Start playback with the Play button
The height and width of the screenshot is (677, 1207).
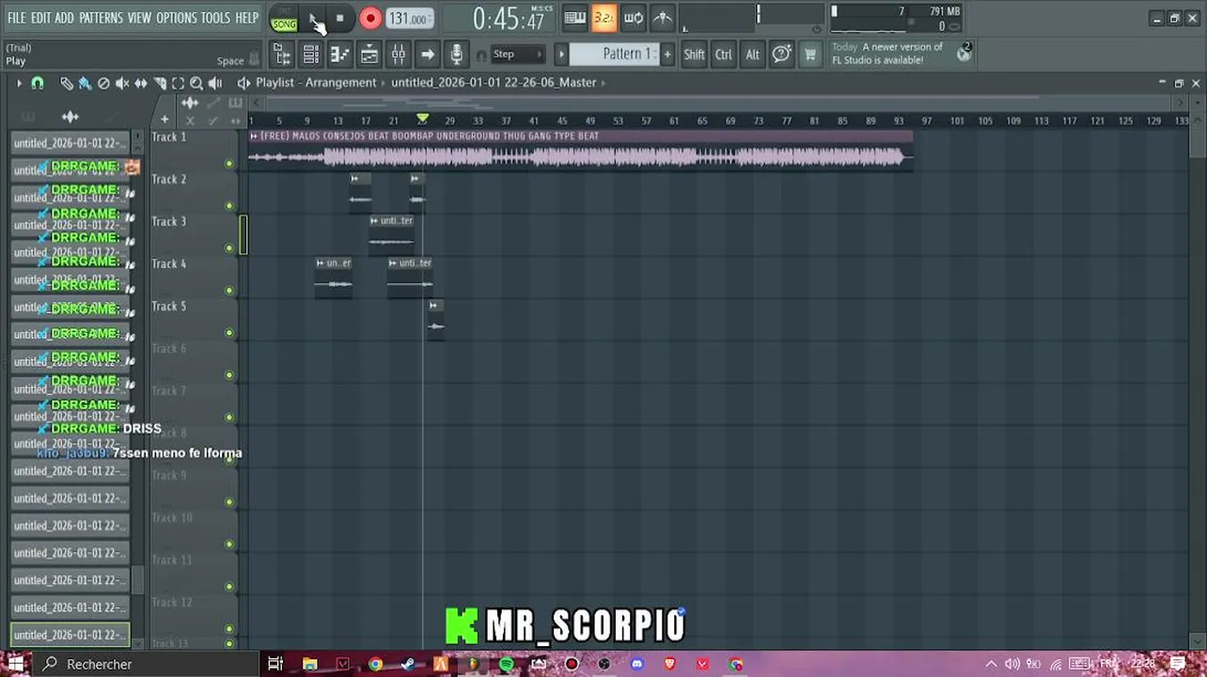pos(314,18)
